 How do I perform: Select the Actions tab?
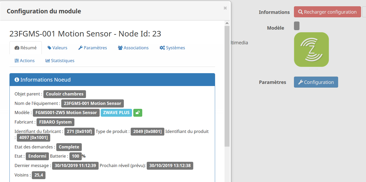point(24,61)
